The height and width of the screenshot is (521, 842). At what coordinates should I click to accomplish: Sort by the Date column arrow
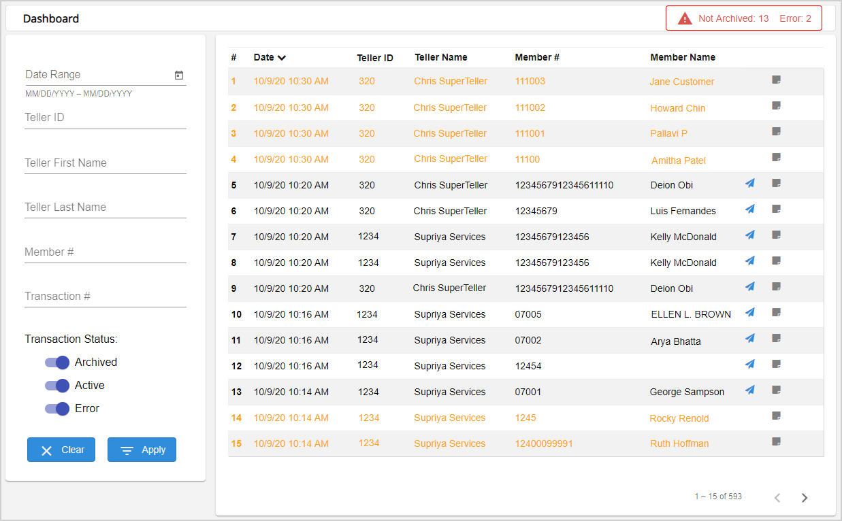pos(282,58)
